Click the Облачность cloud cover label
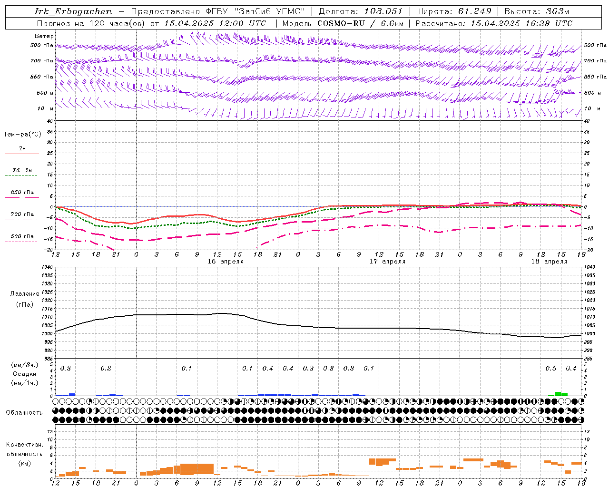Viewport: 609px width, 487px height. pyautogui.click(x=24, y=413)
